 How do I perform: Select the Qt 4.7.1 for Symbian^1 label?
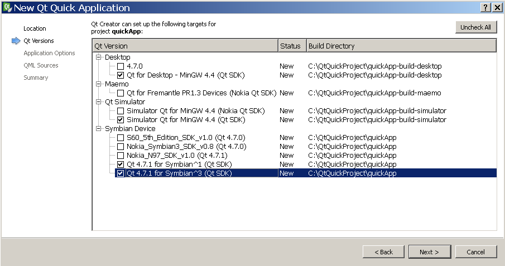179,165
